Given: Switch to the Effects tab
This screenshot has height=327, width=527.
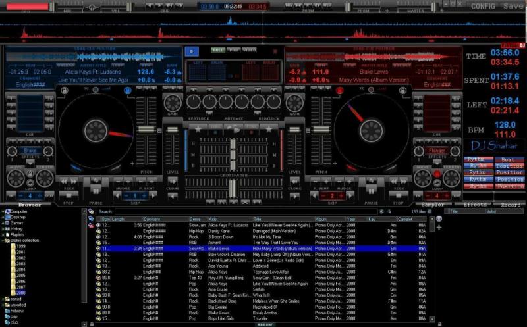Looking at the screenshot, I should point(474,205).
